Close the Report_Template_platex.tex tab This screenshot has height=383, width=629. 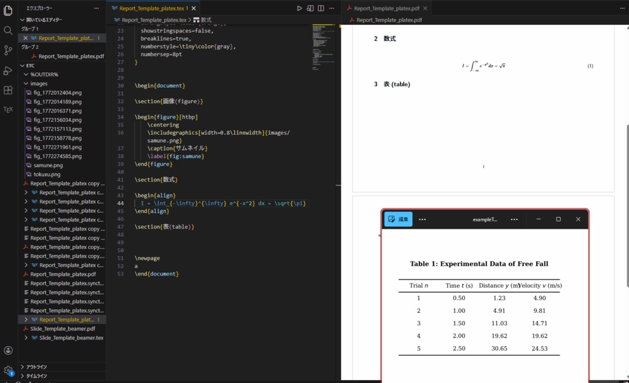pyautogui.click(x=193, y=8)
